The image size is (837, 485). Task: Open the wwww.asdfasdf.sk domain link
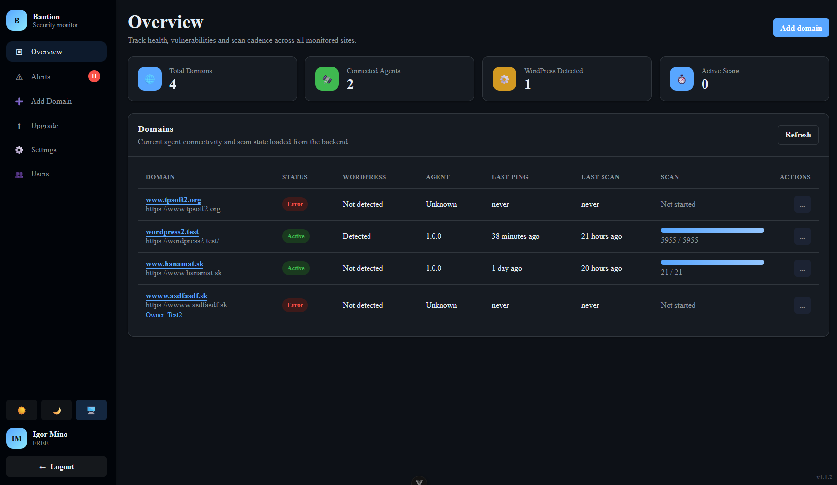(176, 296)
